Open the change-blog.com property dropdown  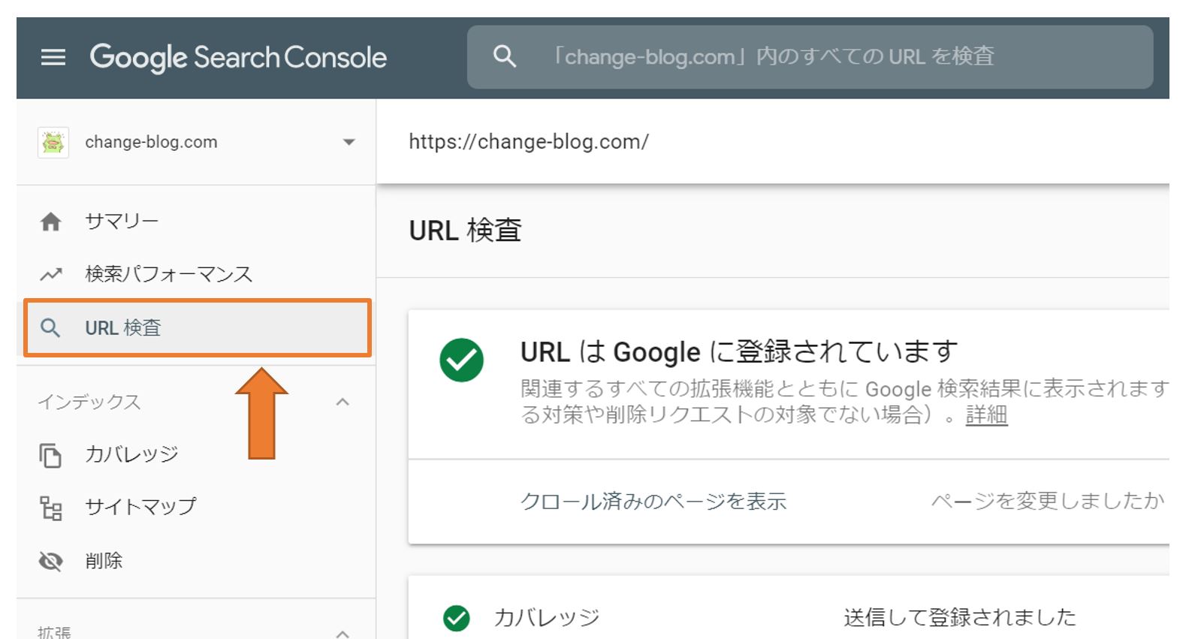pyautogui.click(x=349, y=142)
